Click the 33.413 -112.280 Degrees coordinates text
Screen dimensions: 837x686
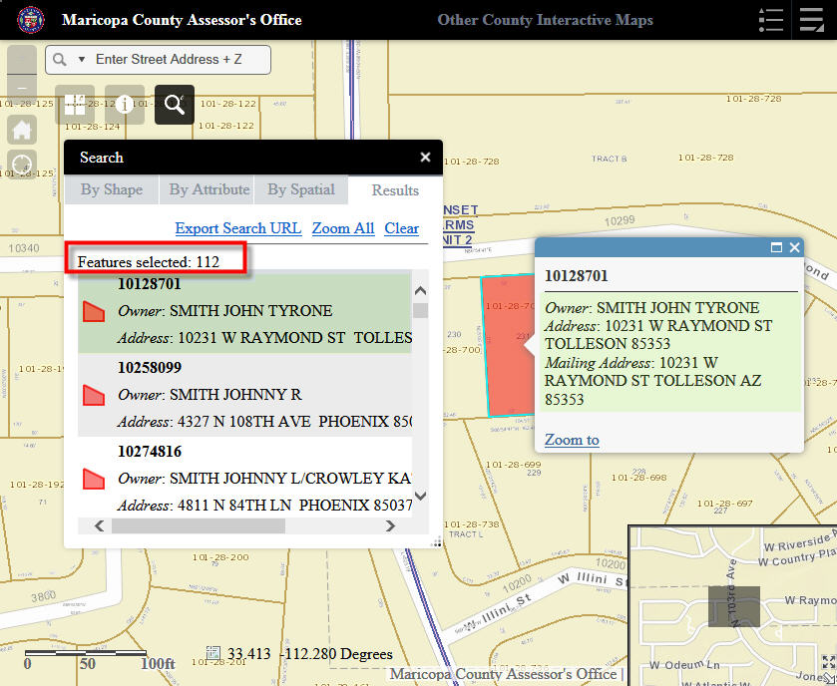coord(309,654)
